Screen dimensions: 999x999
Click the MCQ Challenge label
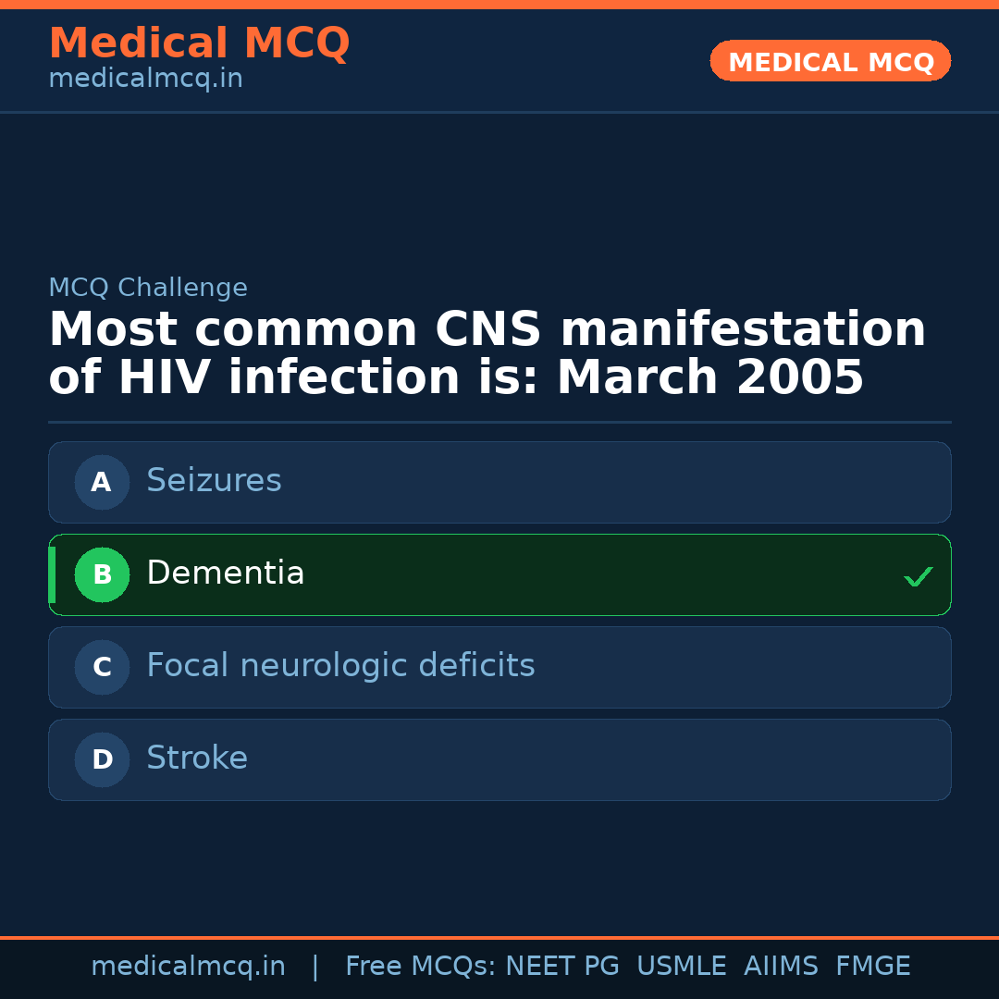pyautogui.click(x=148, y=288)
